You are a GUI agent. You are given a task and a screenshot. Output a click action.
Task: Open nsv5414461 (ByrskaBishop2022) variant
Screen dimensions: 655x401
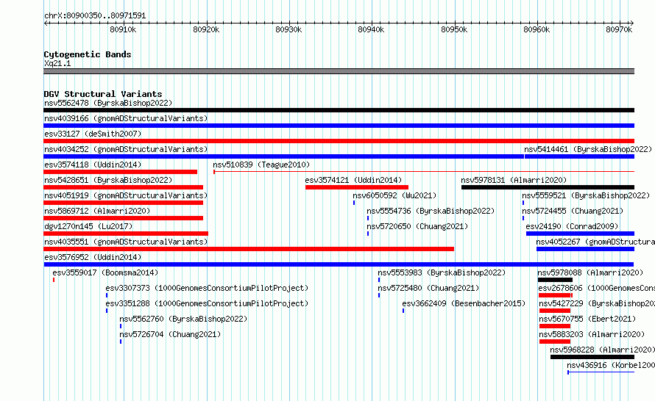tap(588, 149)
